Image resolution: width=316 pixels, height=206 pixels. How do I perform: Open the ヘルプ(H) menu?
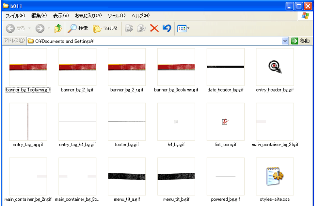pyautogui.click(x=141, y=16)
